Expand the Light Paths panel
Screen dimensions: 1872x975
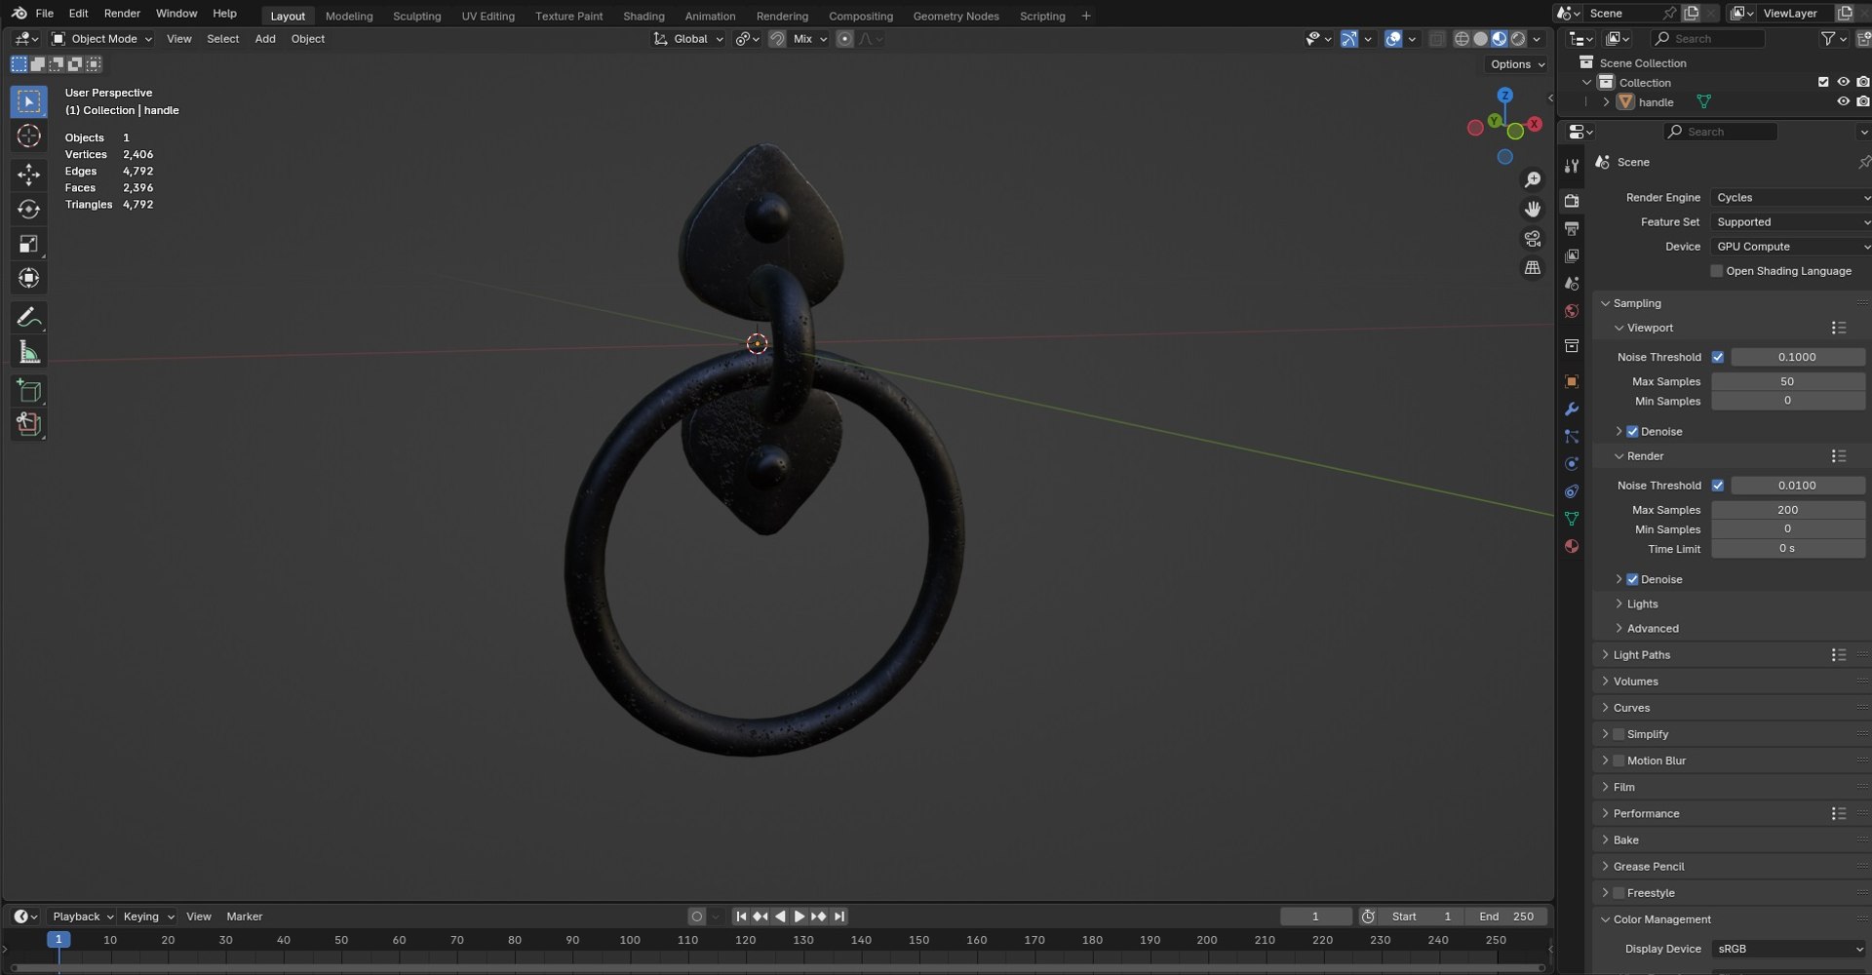click(x=1641, y=655)
